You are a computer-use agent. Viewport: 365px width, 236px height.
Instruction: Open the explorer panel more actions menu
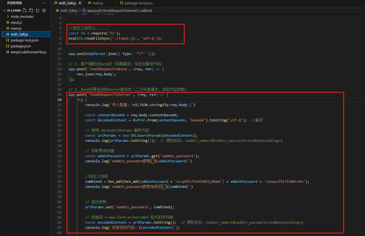44,3
